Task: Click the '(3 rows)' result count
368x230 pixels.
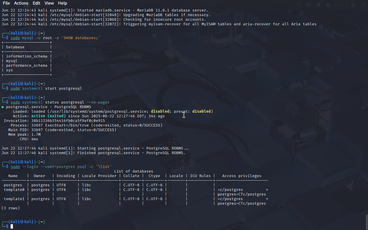Action: pyautogui.click(x=11, y=208)
